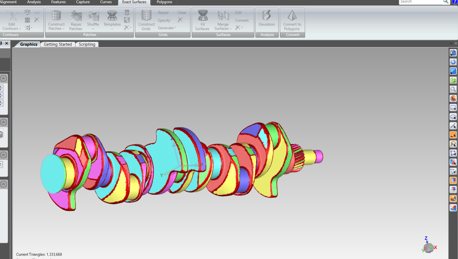
Task: Switch to the Polygons ribbon tab
Action: coord(165,2)
